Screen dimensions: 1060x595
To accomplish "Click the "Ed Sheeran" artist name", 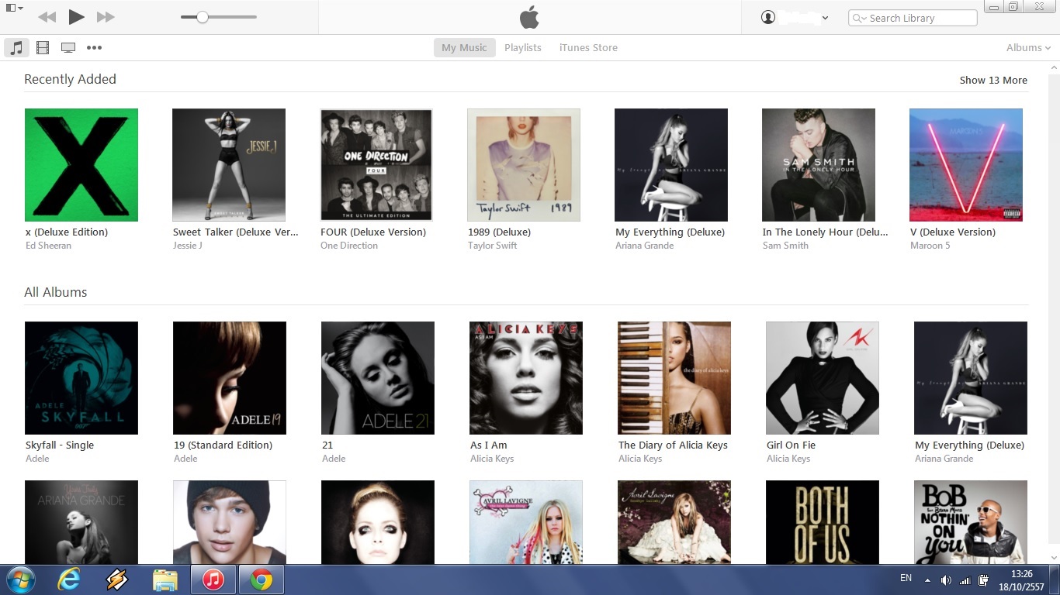I will click(x=48, y=246).
